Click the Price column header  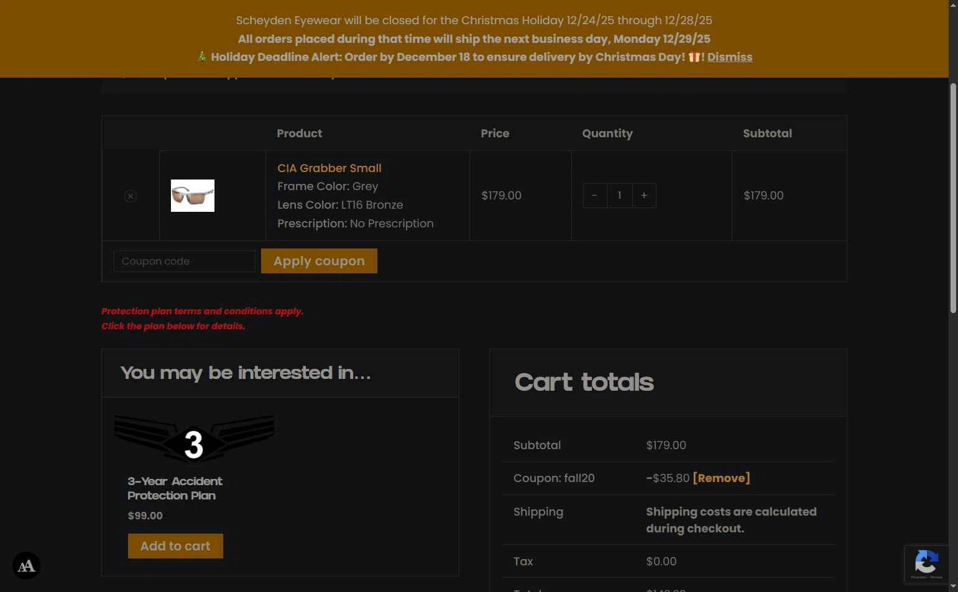[495, 134]
